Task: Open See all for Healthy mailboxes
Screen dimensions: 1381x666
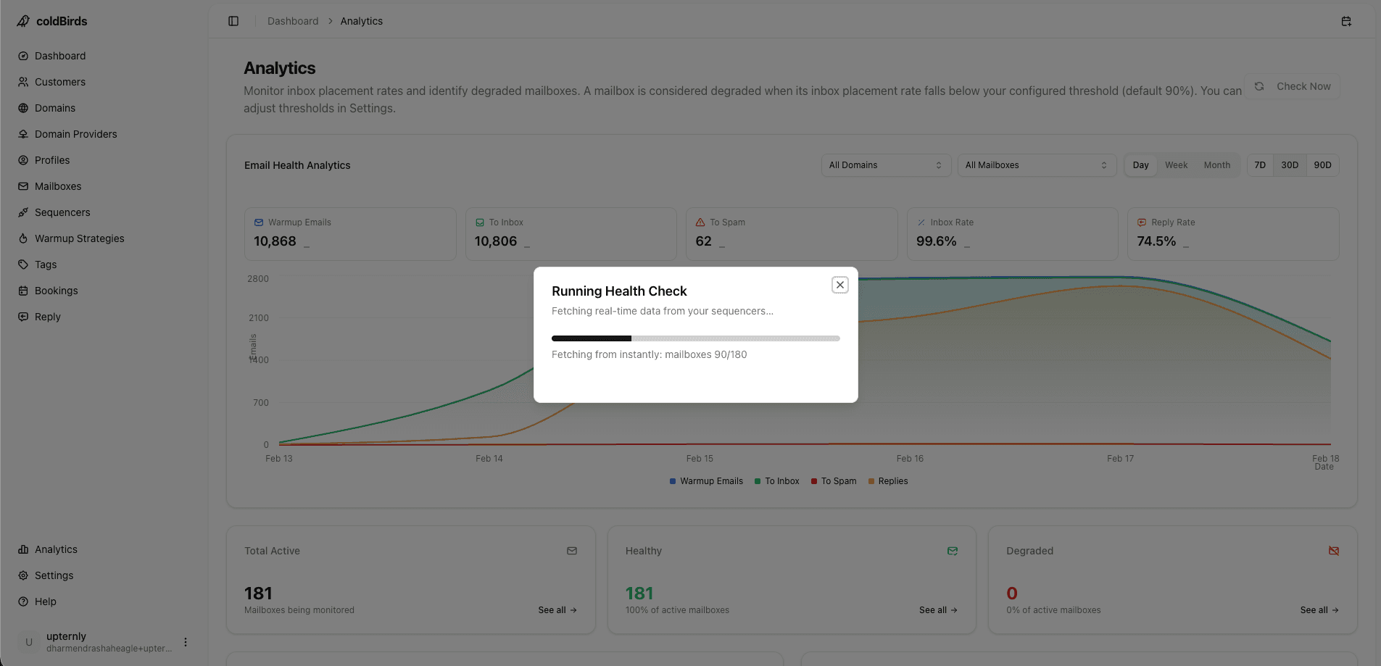Action: (937, 609)
